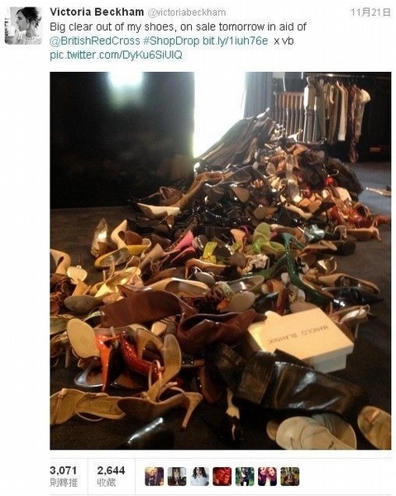Select the avatar with white shirt
The image size is (396, 496).
pyautogui.click(x=199, y=476)
